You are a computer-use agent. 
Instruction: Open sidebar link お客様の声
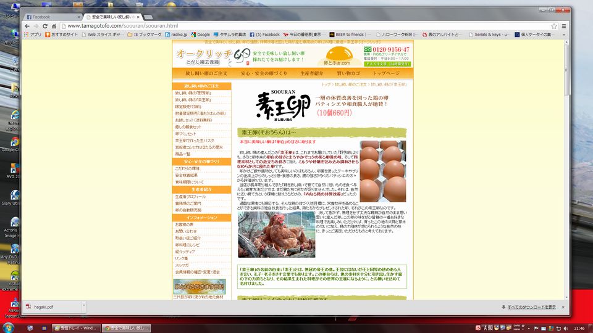[x=184, y=224]
